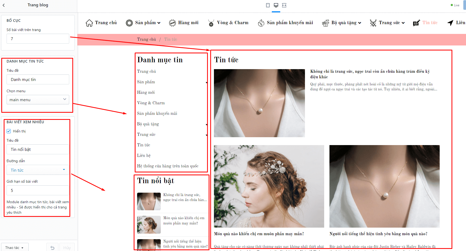Toggle the Hiển thị checkbox

coord(9,131)
